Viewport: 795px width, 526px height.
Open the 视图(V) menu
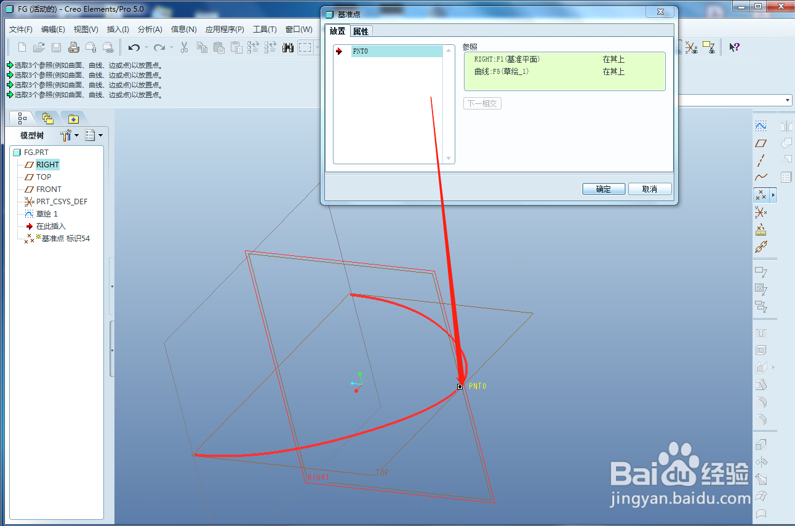point(86,30)
